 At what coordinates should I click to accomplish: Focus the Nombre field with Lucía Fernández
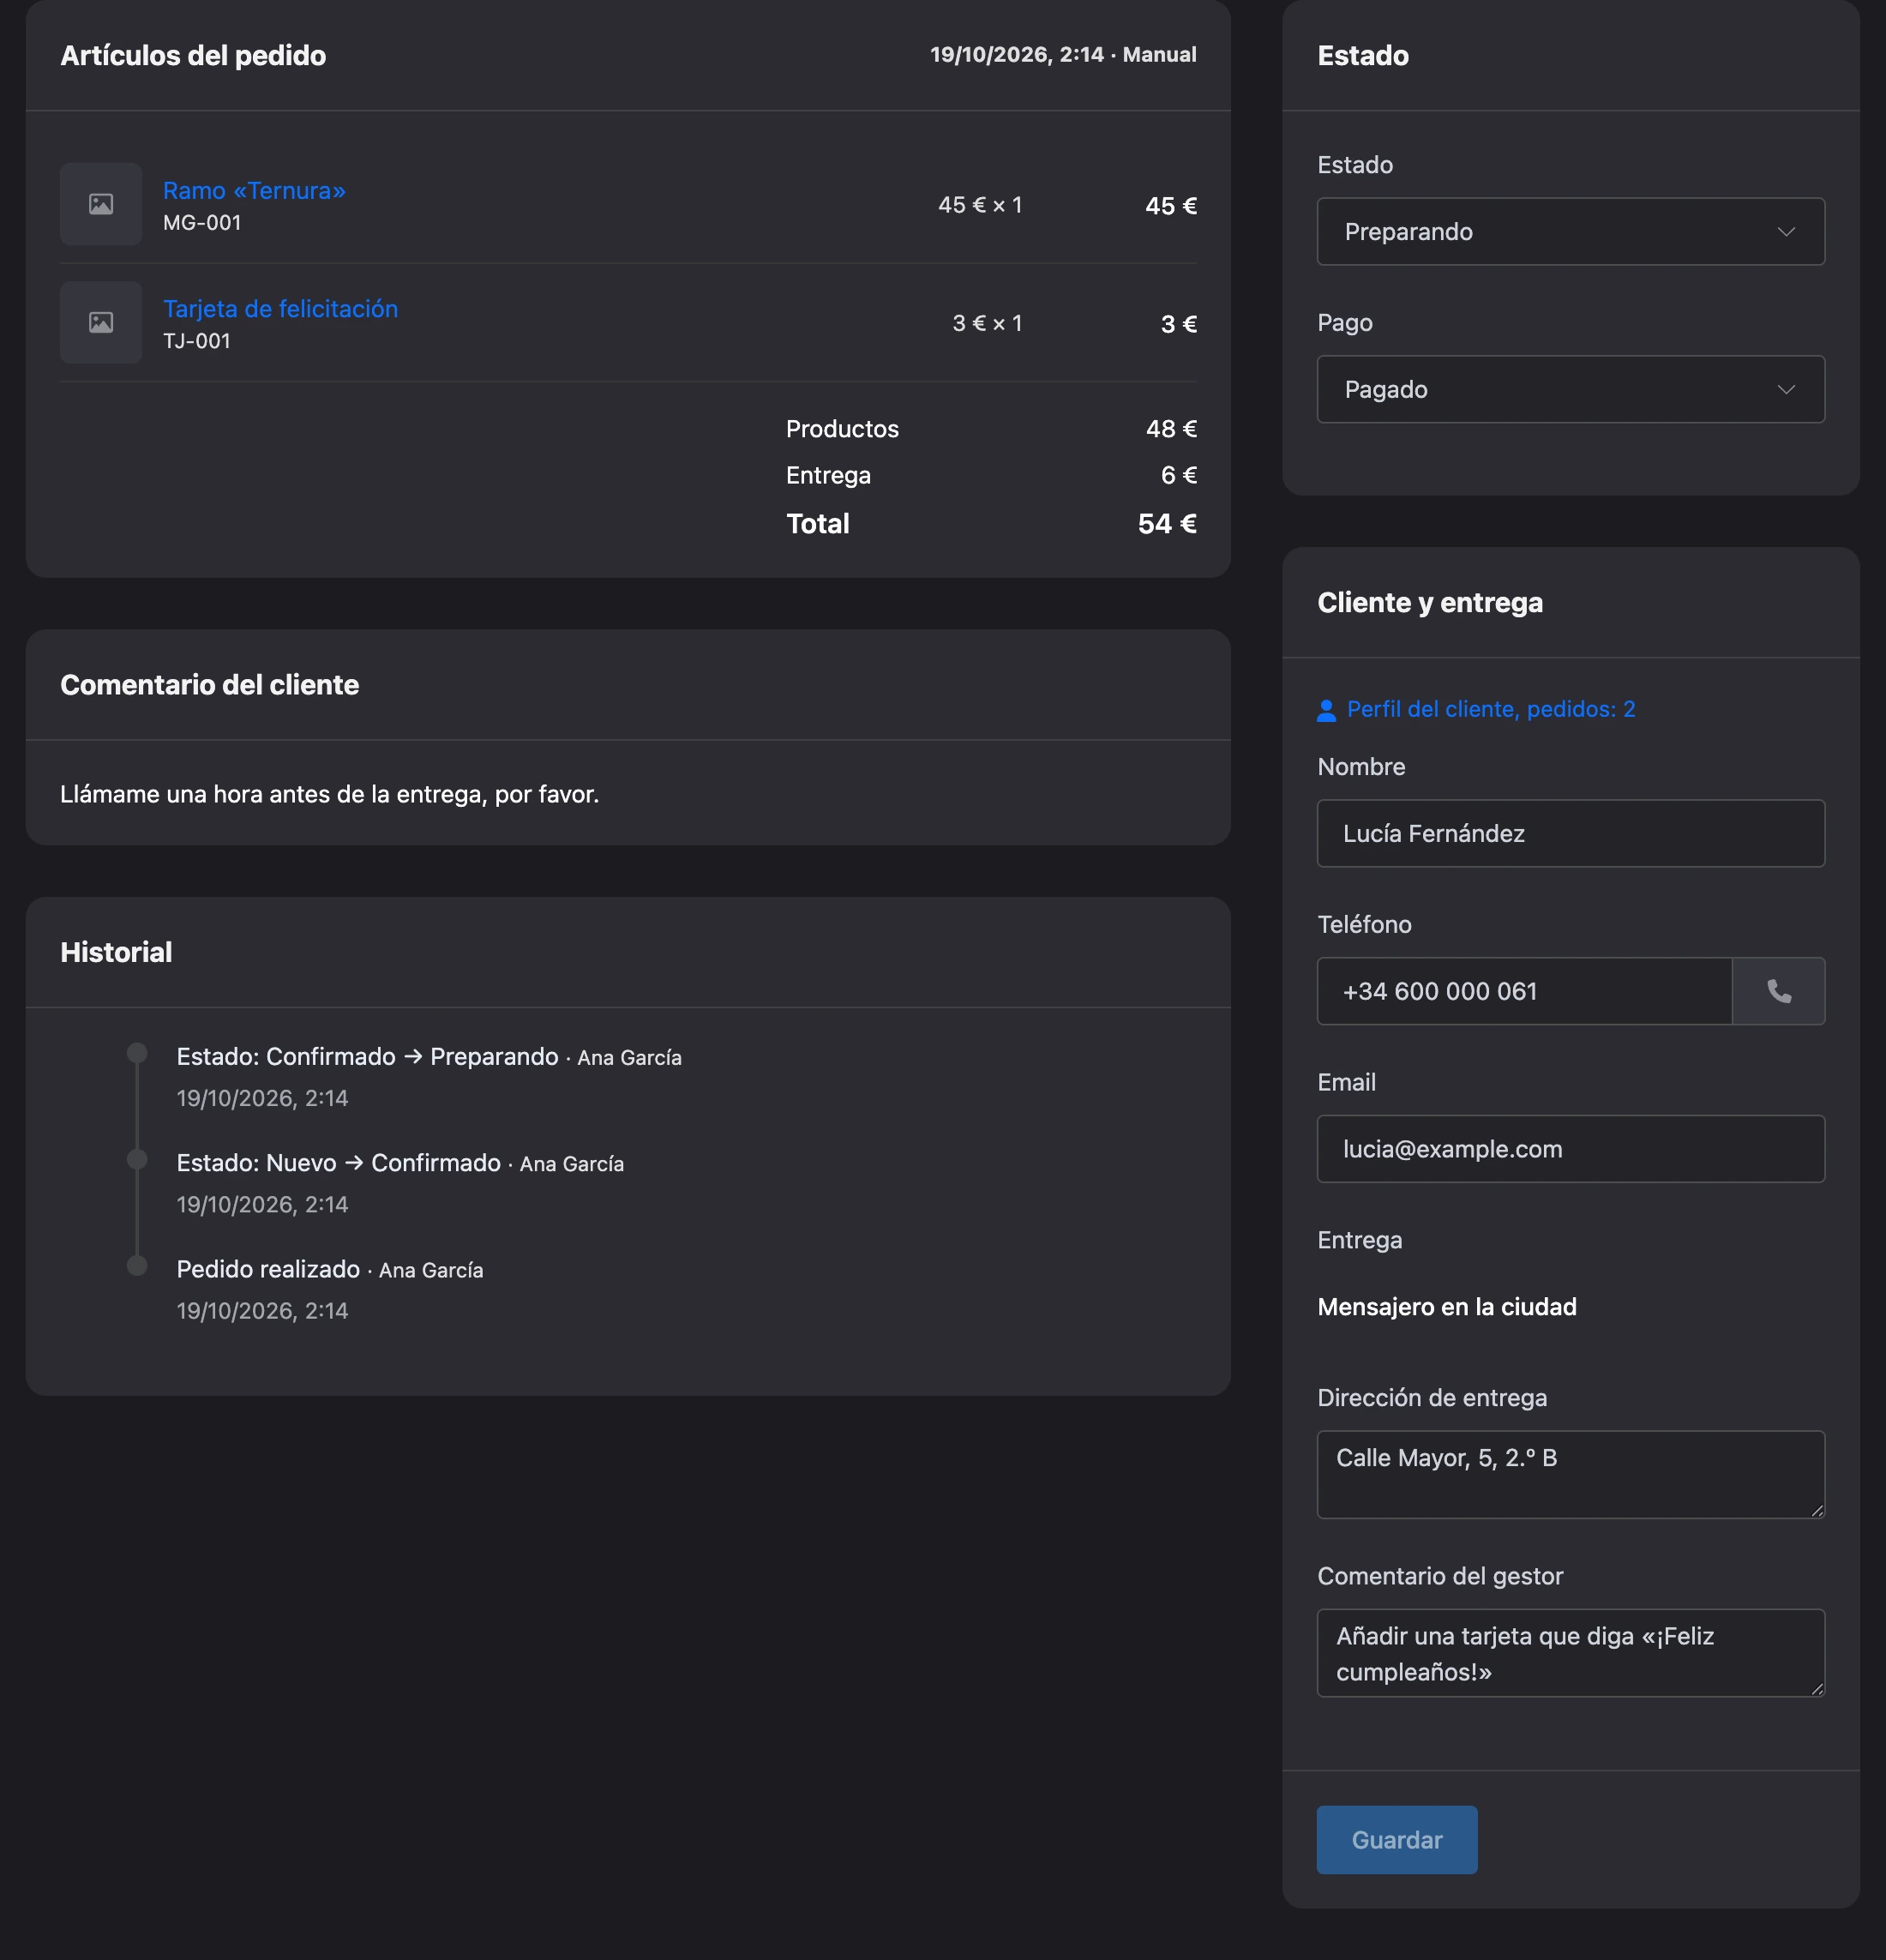point(1570,833)
